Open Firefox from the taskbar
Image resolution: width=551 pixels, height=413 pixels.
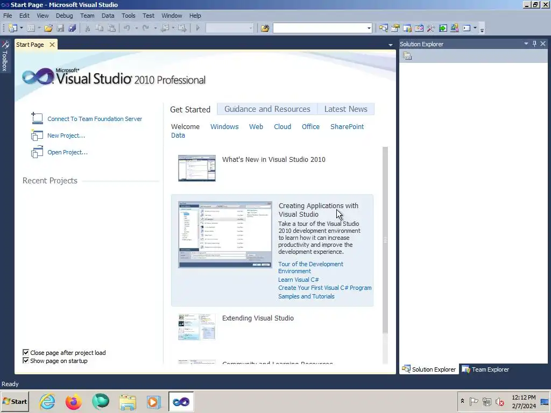[73, 402]
